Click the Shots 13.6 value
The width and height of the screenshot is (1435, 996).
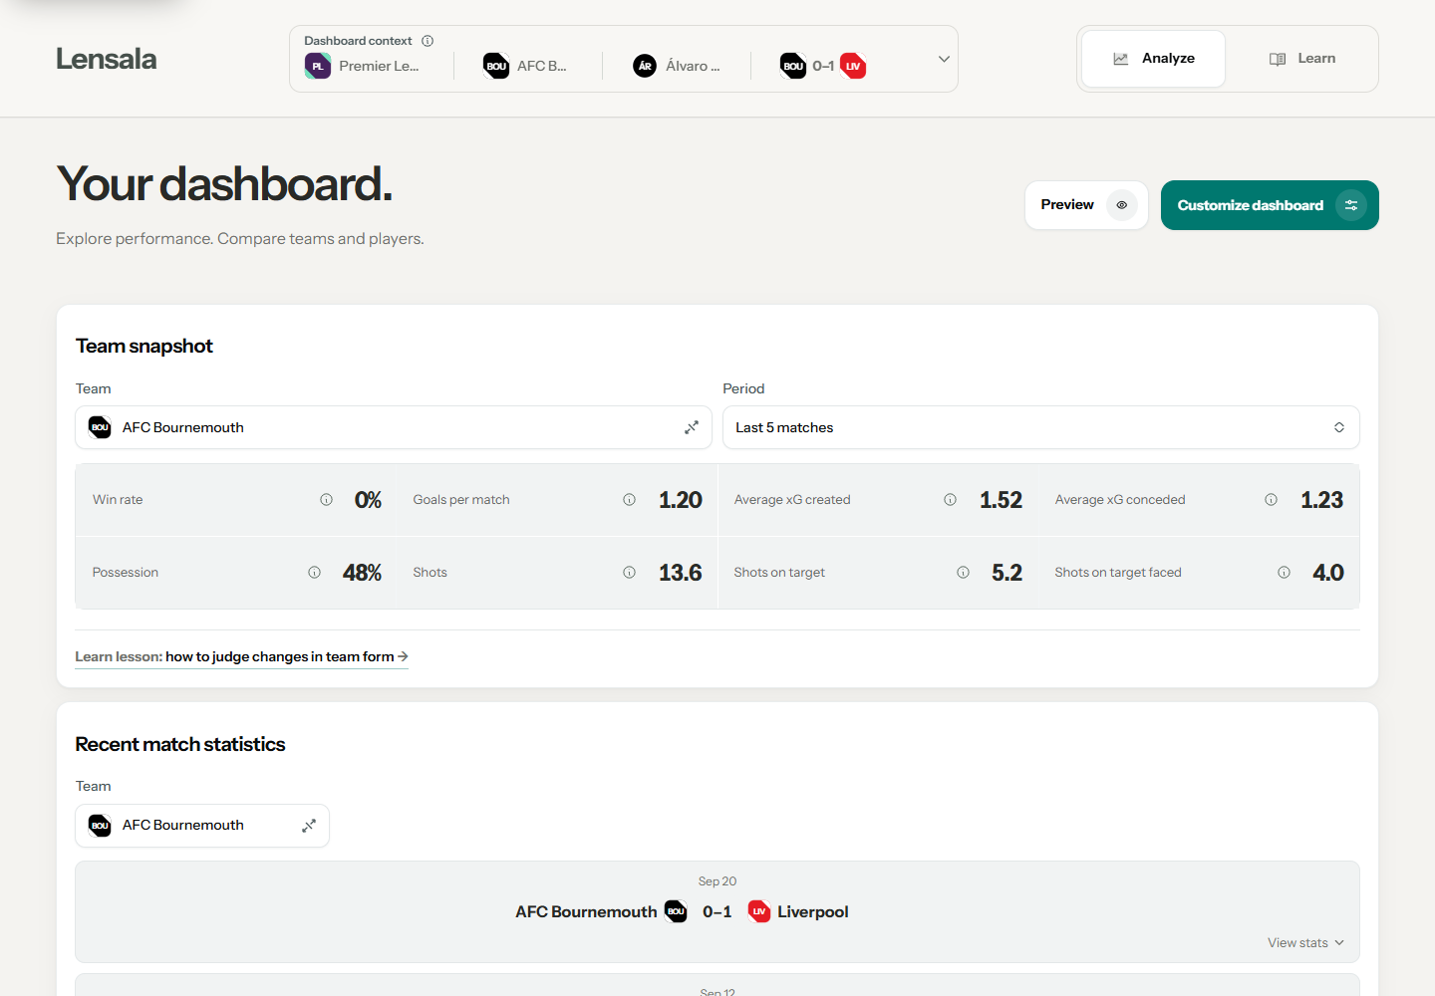tap(681, 573)
